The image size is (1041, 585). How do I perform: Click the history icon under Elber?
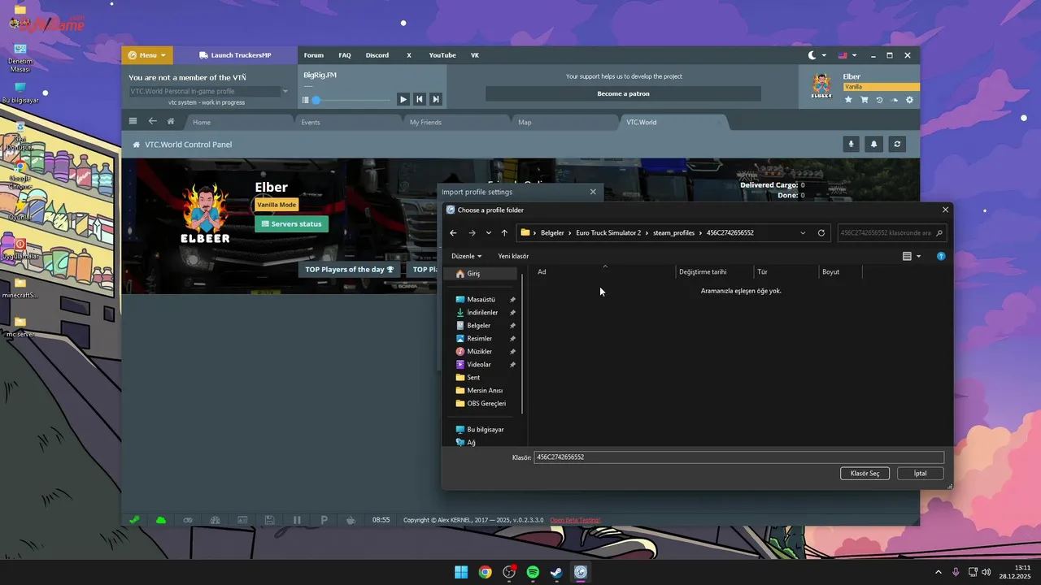tap(879, 100)
